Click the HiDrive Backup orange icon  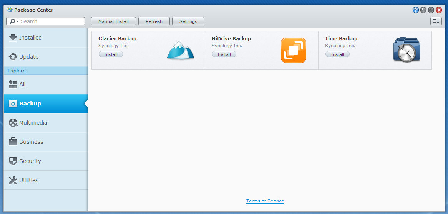click(x=294, y=50)
